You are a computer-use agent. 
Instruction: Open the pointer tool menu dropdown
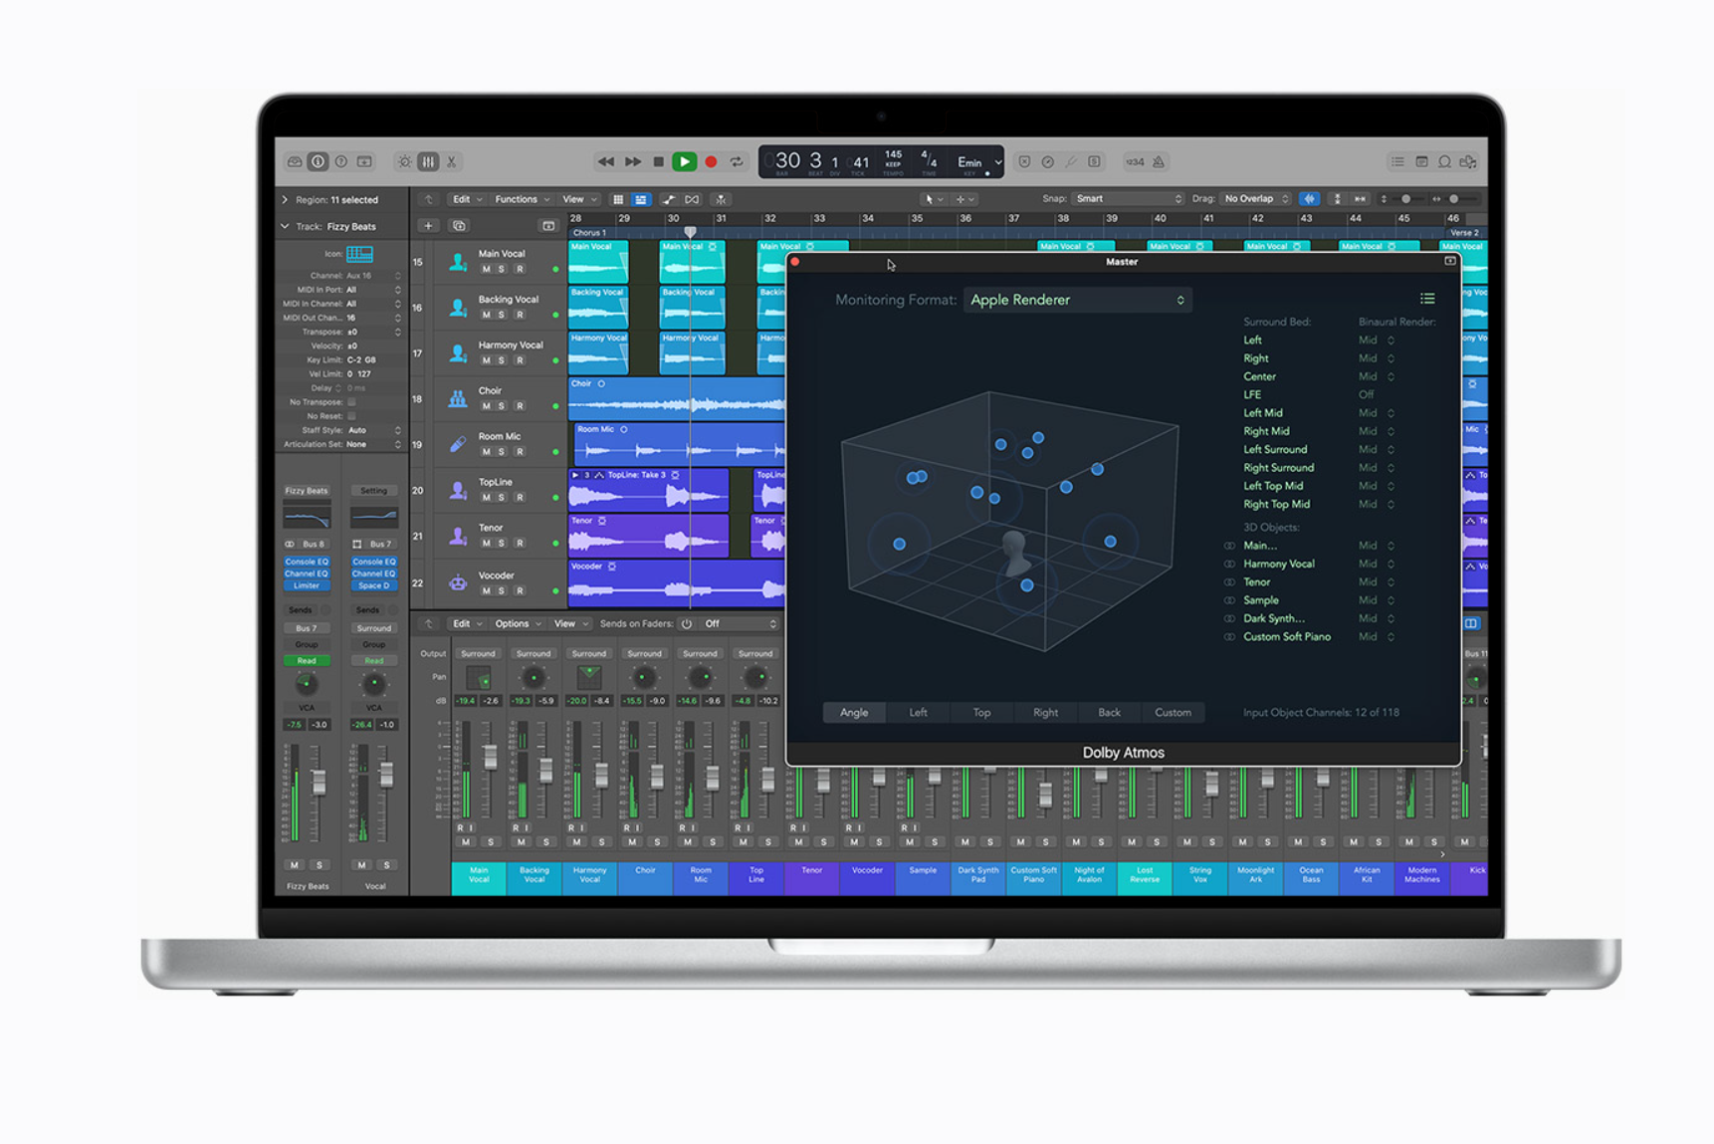[x=934, y=199]
